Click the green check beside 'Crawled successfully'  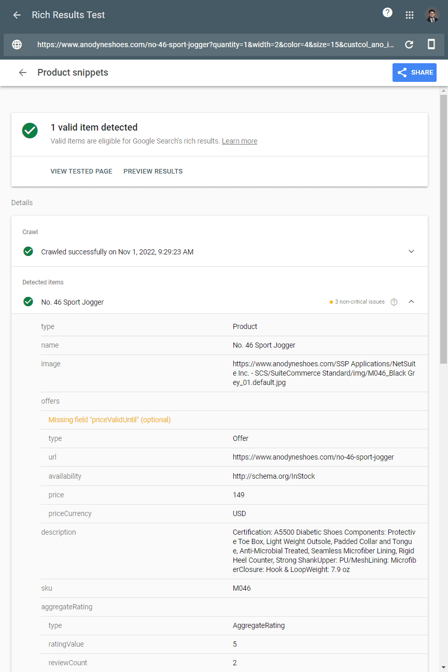[x=29, y=251]
